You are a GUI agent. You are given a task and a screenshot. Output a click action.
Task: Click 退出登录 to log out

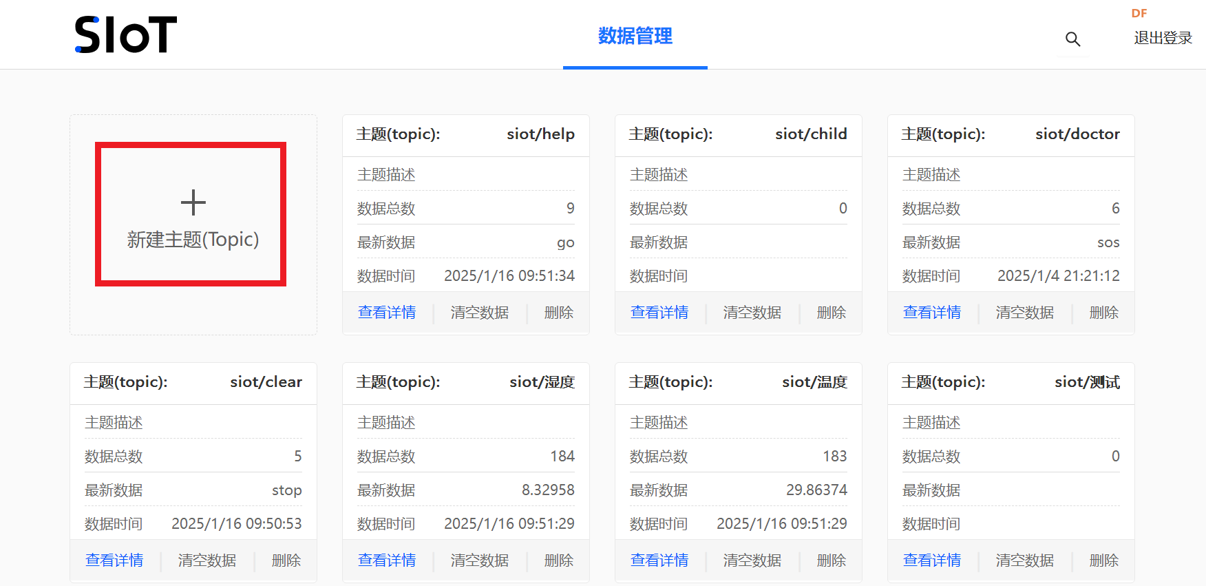[x=1163, y=38]
